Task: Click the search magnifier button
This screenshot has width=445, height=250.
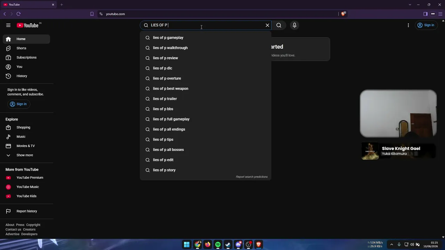Action: click(x=279, y=25)
